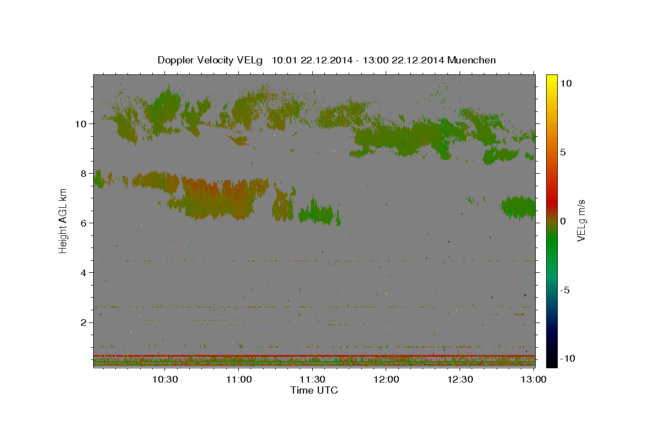The image size is (662, 441).
Task: Click the "VELg m/s" colorbar label
Action: click(x=581, y=220)
